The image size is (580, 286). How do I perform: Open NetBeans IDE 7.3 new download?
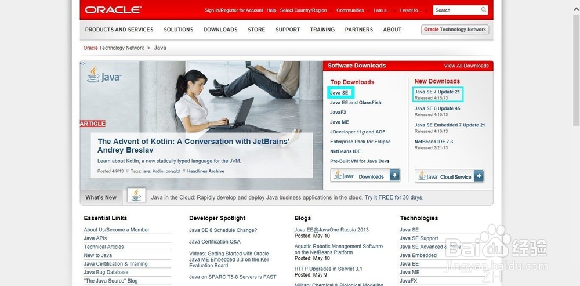[433, 142]
